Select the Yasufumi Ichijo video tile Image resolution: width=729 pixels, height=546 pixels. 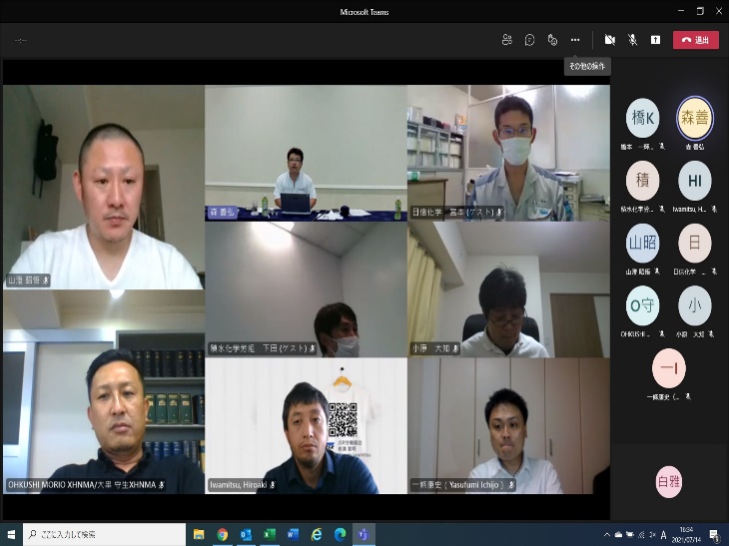tap(508, 425)
